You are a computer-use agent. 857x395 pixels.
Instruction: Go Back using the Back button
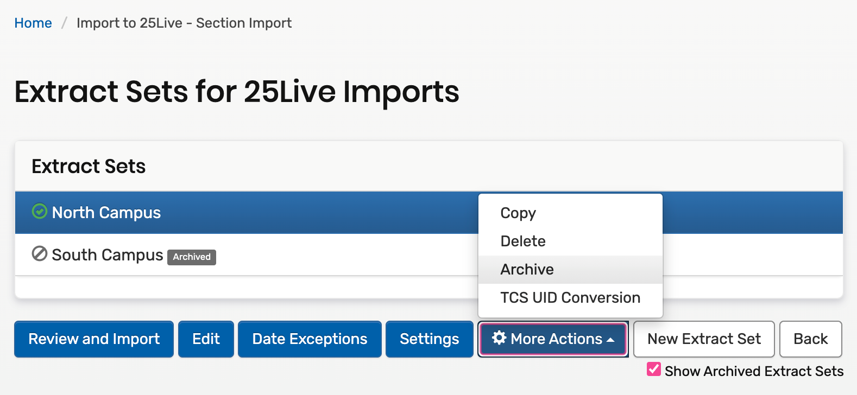pyautogui.click(x=810, y=339)
